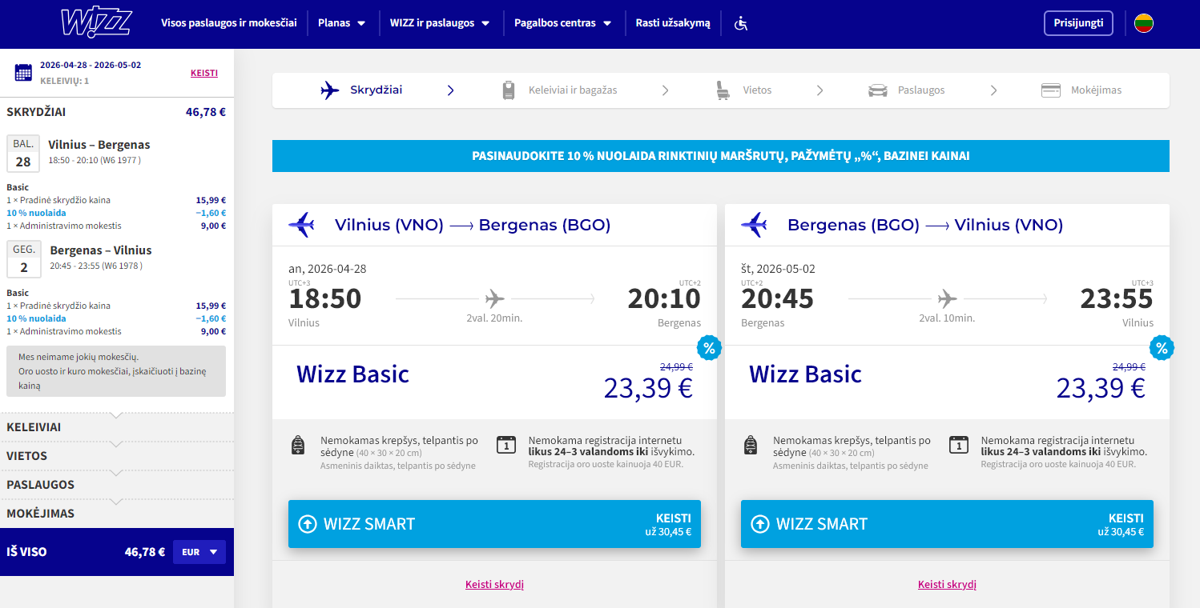Open Pagalbos centras menu
This screenshot has width=1200, height=608.
[x=562, y=23]
